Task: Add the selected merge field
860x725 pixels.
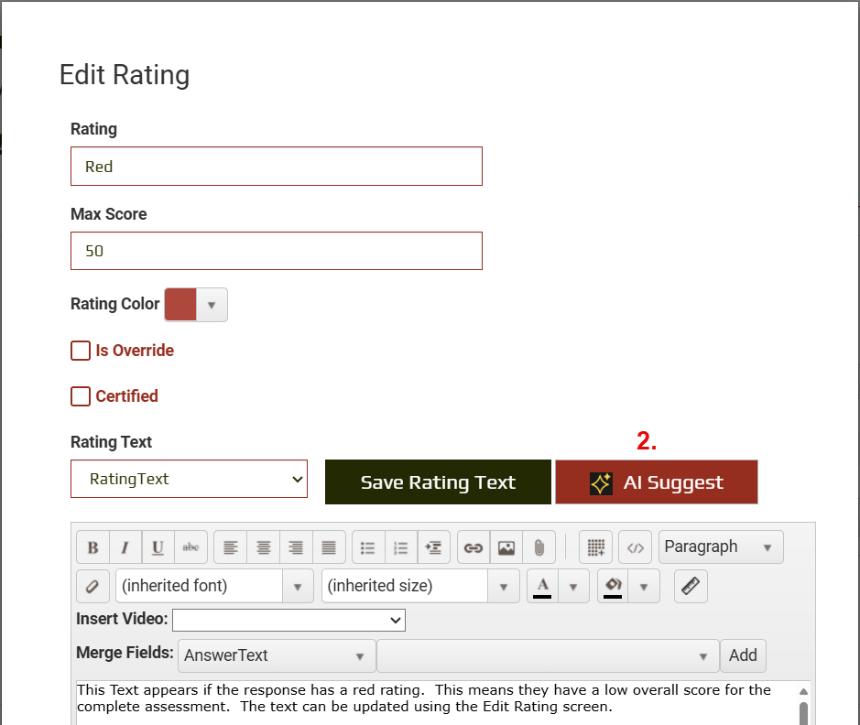Action: (743, 655)
